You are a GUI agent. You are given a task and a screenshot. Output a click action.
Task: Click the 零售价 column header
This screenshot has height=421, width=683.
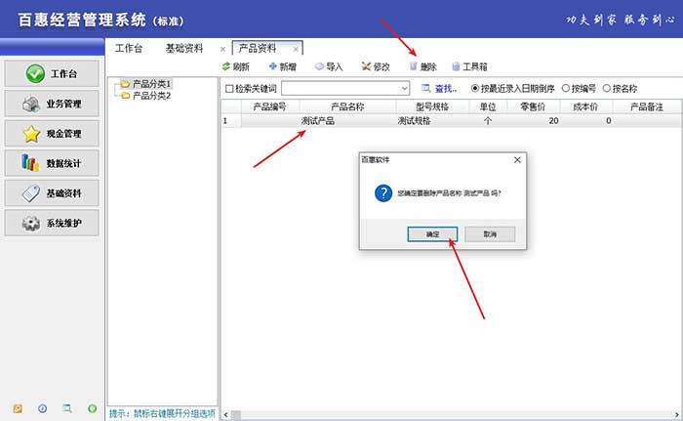[x=534, y=106]
